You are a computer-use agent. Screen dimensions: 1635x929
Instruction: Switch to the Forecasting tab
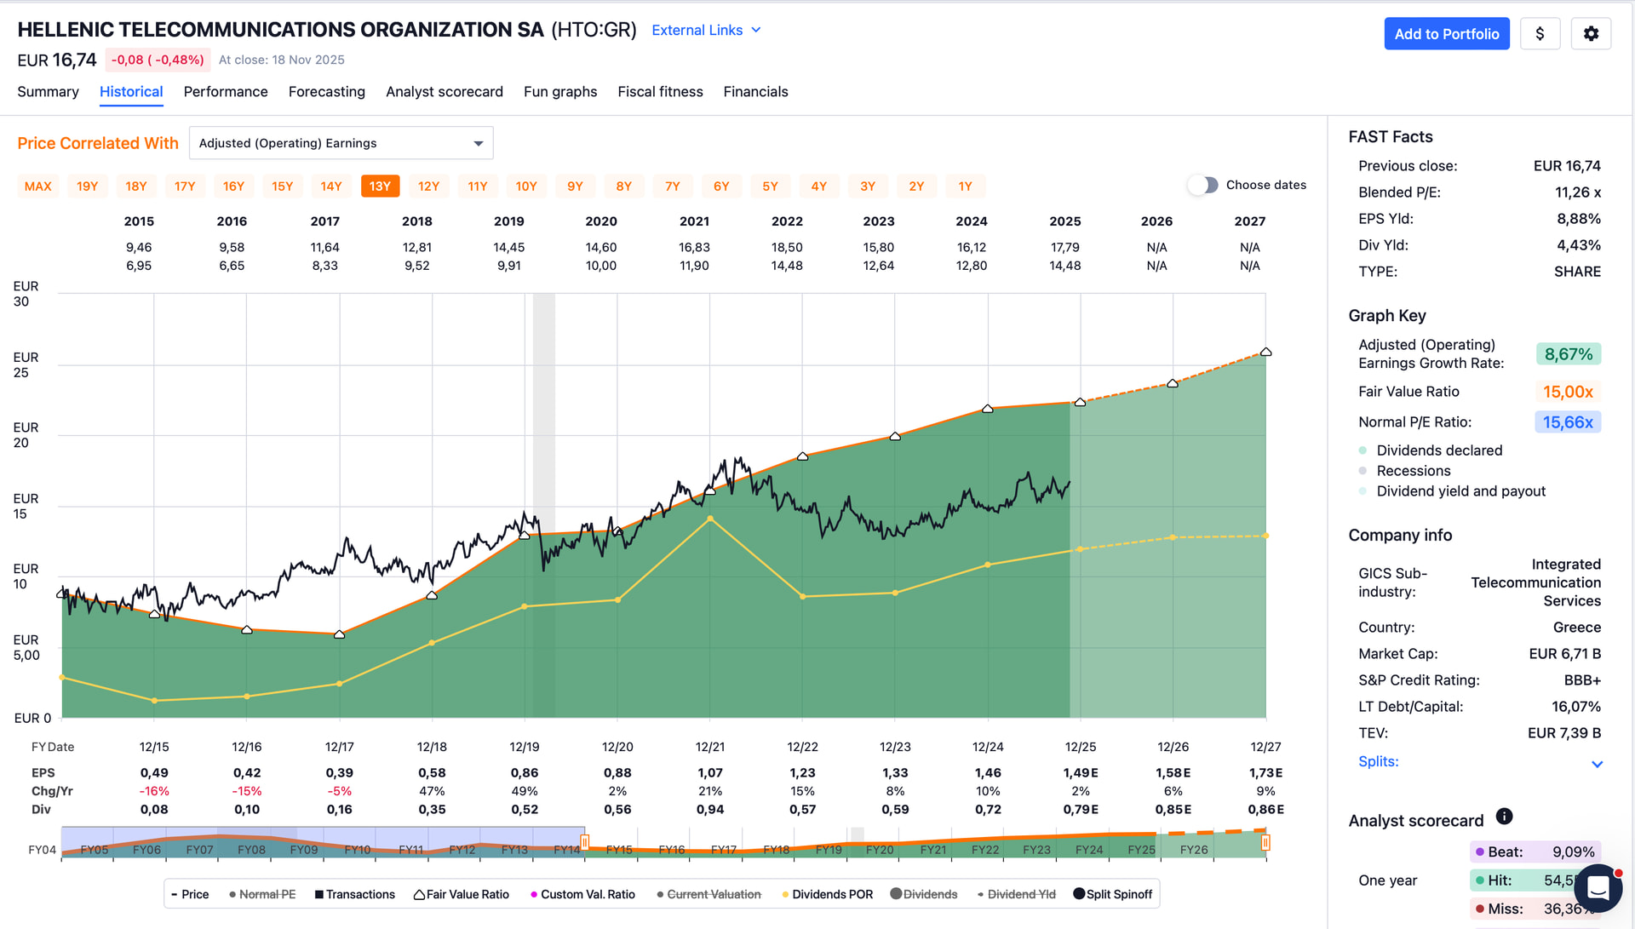click(326, 91)
